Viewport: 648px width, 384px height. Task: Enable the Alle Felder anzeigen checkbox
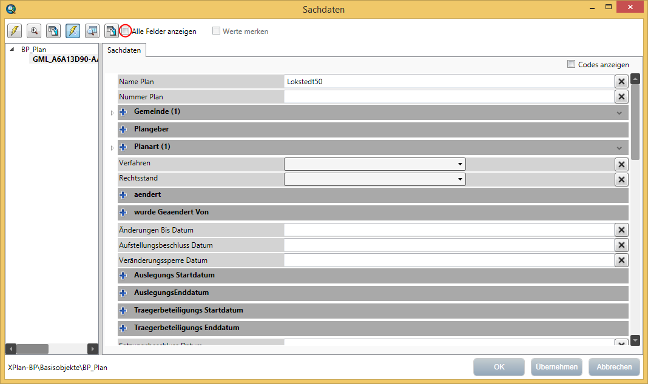pyautogui.click(x=126, y=30)
